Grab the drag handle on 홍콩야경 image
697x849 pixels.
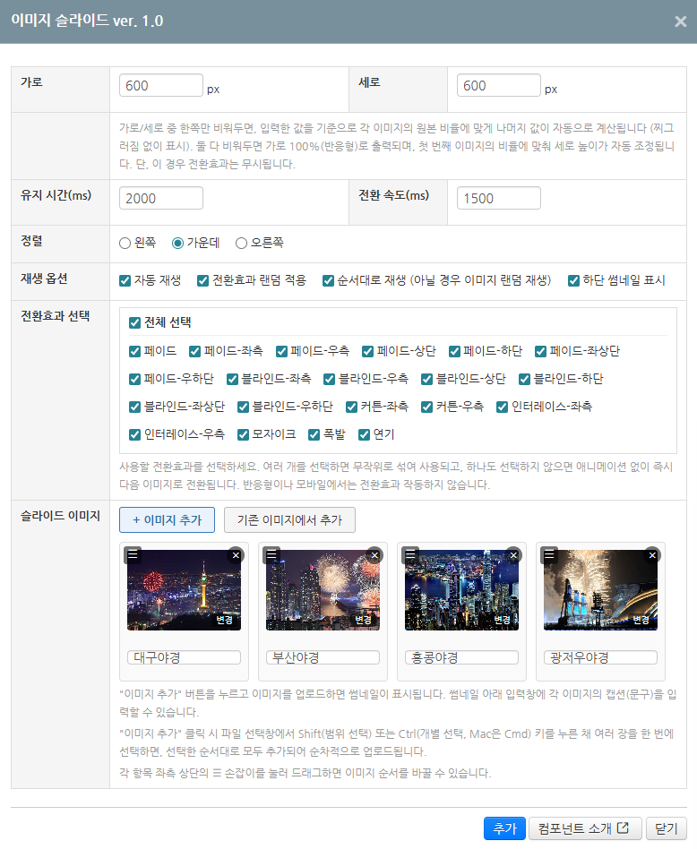[x=410, y=555]
